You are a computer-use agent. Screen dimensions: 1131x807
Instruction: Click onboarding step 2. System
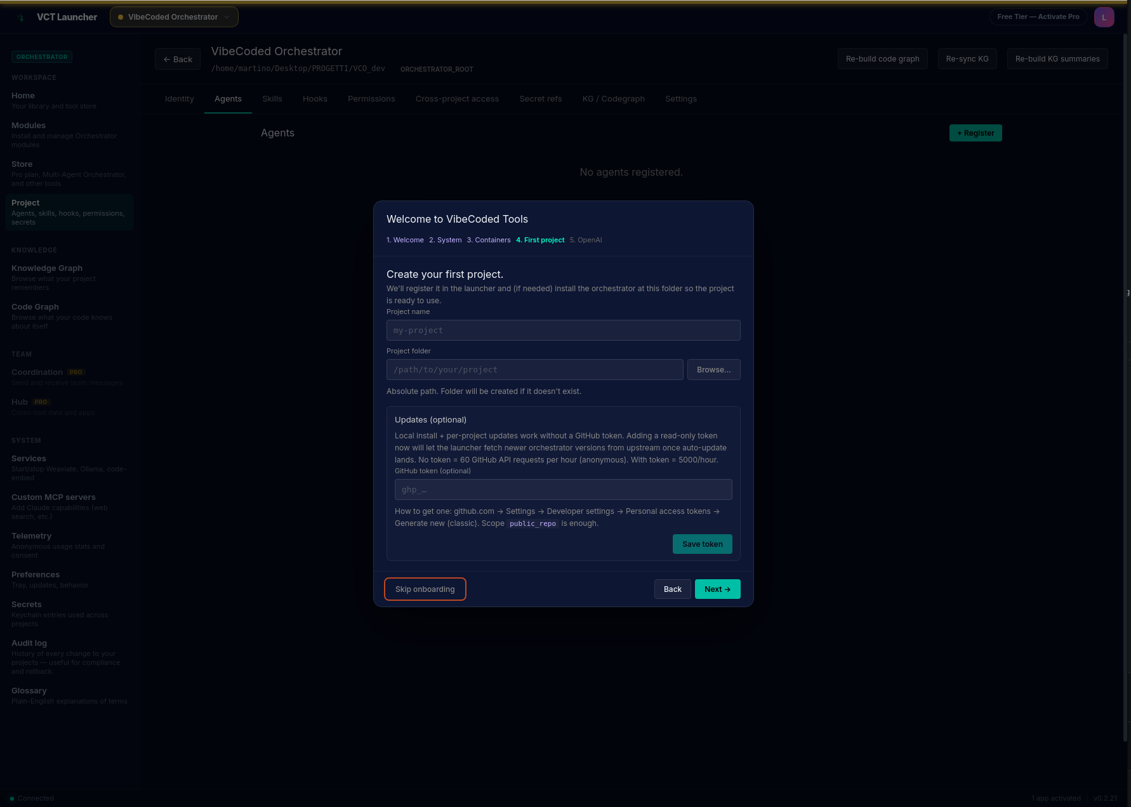pos(446,240)
